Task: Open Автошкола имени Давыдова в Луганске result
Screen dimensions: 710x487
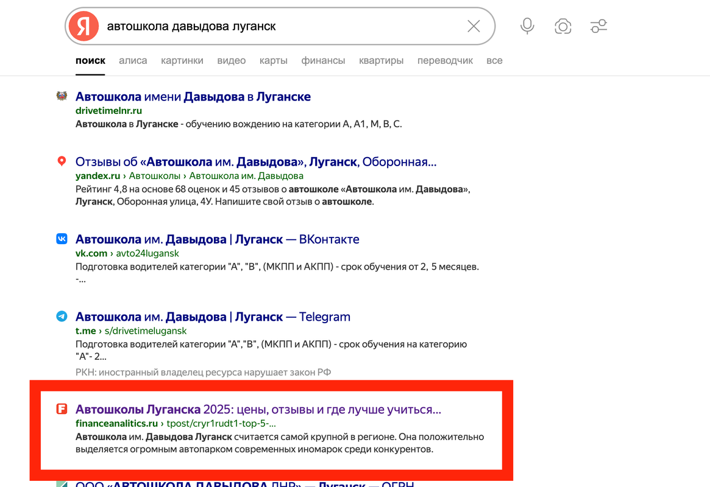Action: point(193,96)
